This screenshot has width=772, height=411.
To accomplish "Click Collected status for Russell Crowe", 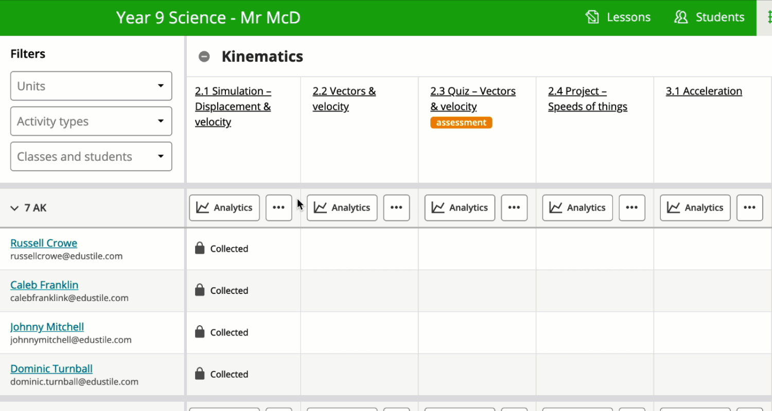I will pyautogui.click(x=229, y=249).
